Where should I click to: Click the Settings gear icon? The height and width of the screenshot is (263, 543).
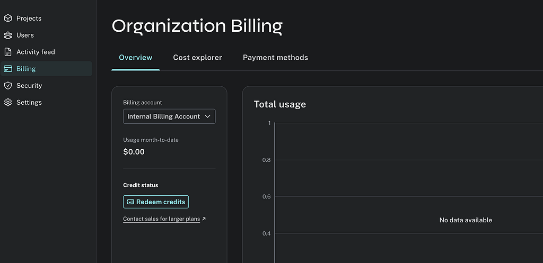coord(8,102)
